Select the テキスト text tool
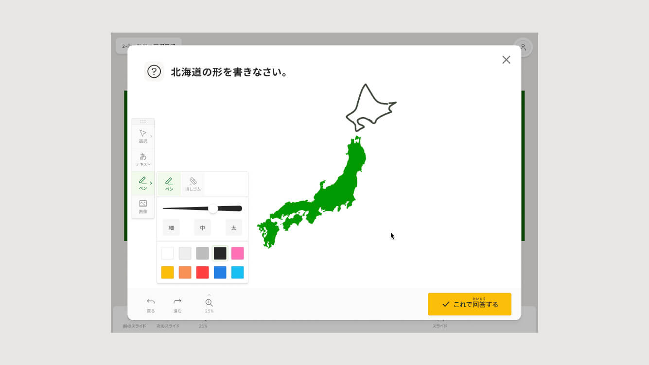Screen dimensions: 649x365 (142, 159)
